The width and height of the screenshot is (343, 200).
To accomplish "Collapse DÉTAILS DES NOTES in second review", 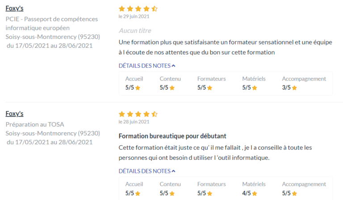I will [147, 171].
